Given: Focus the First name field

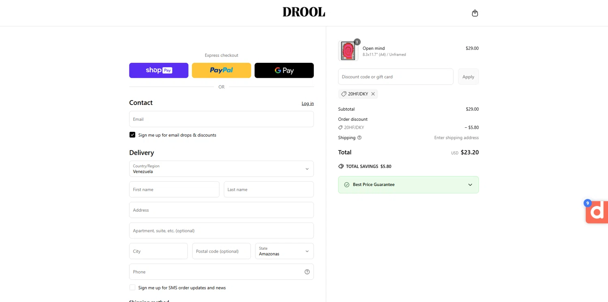Looking at the screenshot, I should tap(174, 189).
